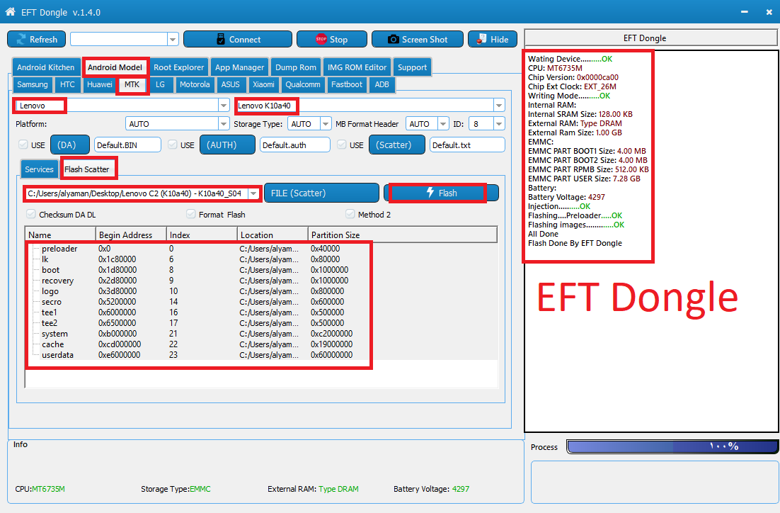The height and width of the screenshot is (513, 780).
Task: Click the lightning bolt Flash icon
Action: pyautogui.click(x=430, y=193)
